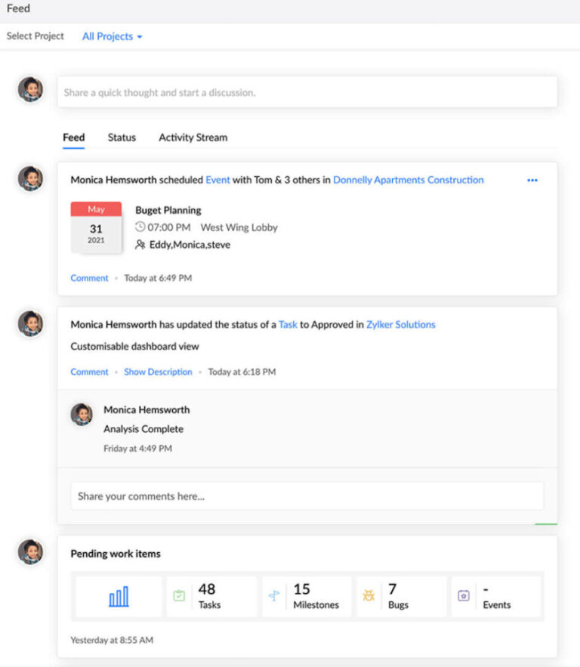
Task: Comment on the Buget Planning event post
Action: point(89,278)
